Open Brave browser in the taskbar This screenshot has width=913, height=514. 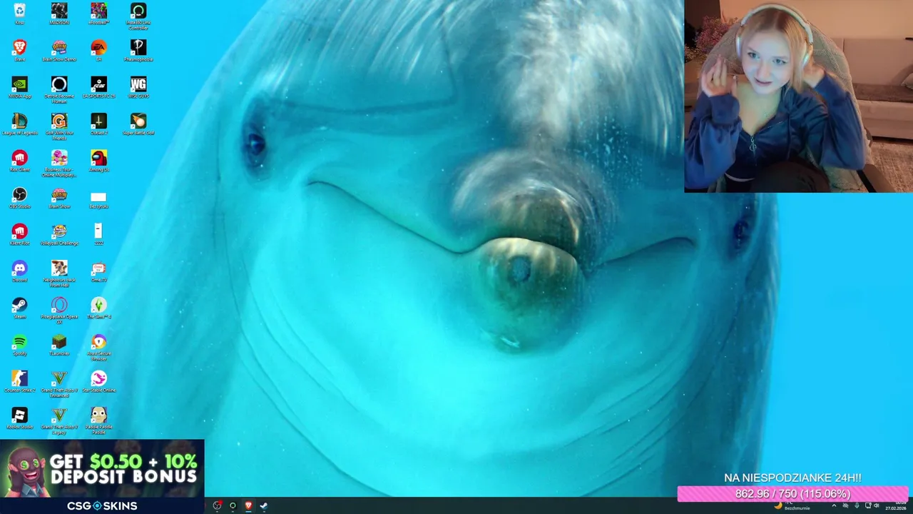tap(248, 505)
